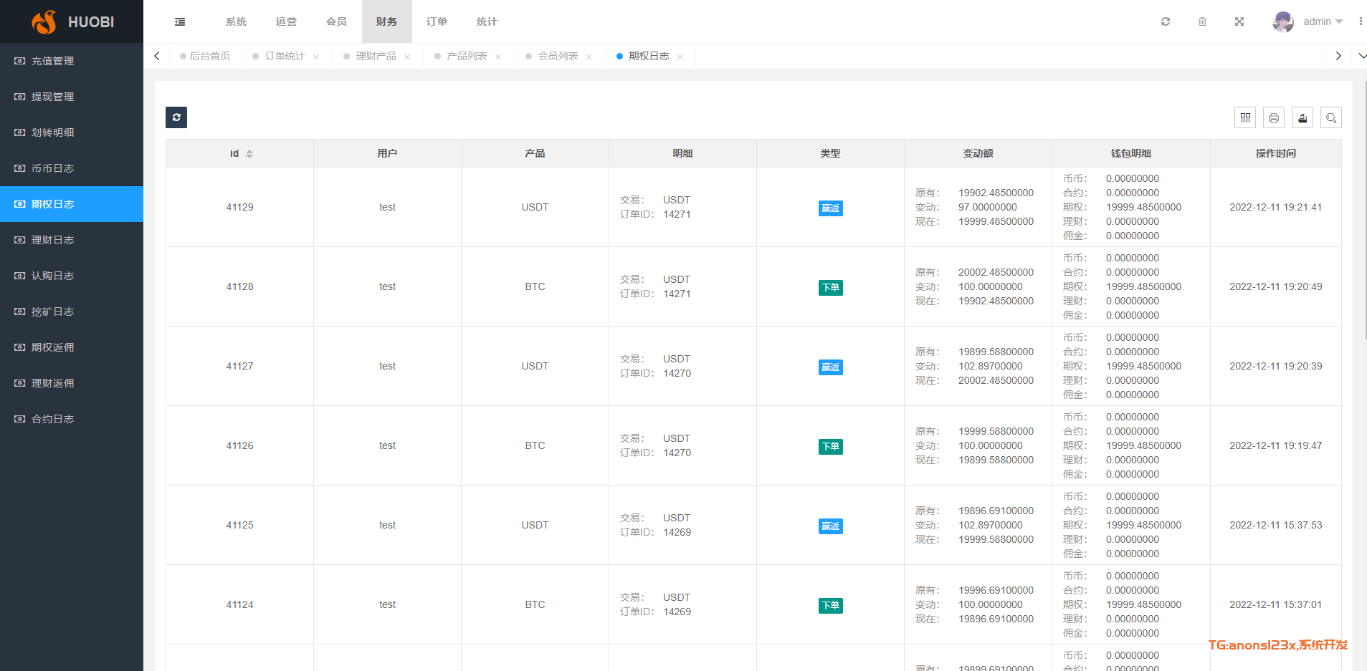Close the 订单统计 tab
The image size is (1367, 671).
tap(316, 57)
